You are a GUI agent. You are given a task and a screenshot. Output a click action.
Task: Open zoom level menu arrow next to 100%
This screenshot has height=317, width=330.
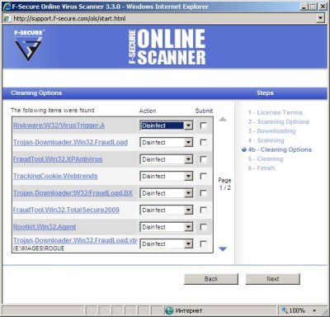(x=314, y=310)
